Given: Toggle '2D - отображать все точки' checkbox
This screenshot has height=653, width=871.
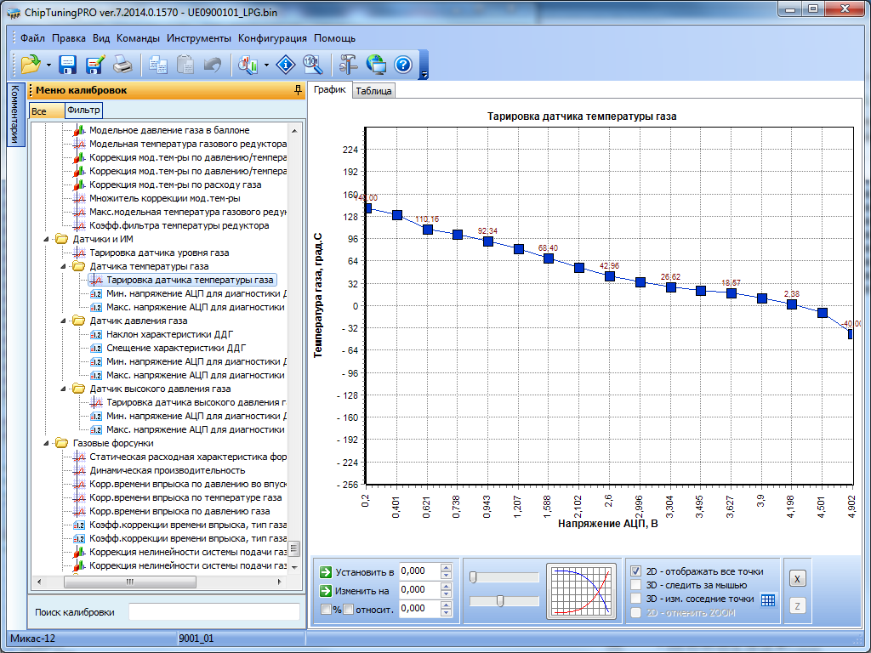Looking at the screenshot, I should 635,571.
